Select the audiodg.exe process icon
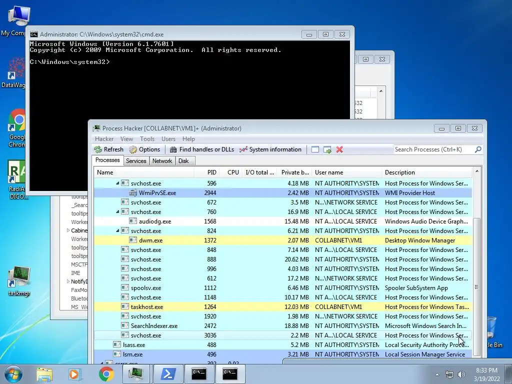The height and width of the screenshot is (384, 512). pos(133,221)
